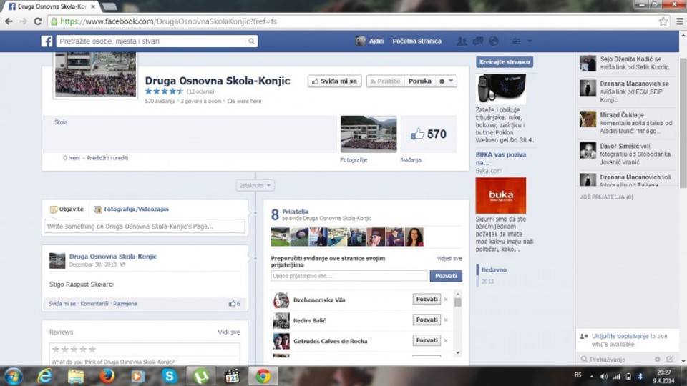Open the 570 likes box
Screen dimensions: 687x386
(x=429, y=134)
